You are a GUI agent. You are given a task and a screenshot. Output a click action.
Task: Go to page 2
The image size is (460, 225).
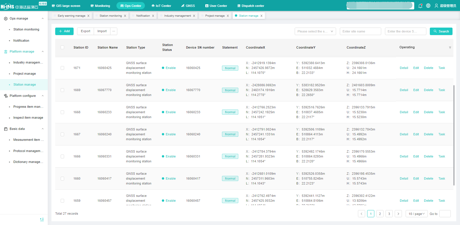pyautogui.click(x=380, y=214)
